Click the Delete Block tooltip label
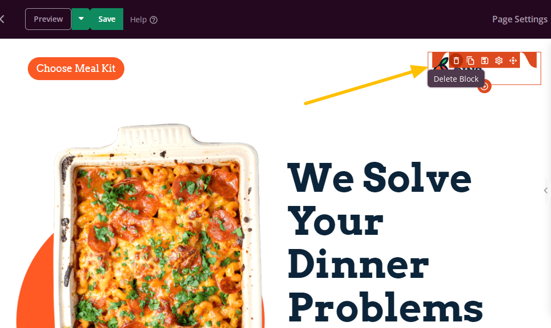 coord(456,79)
